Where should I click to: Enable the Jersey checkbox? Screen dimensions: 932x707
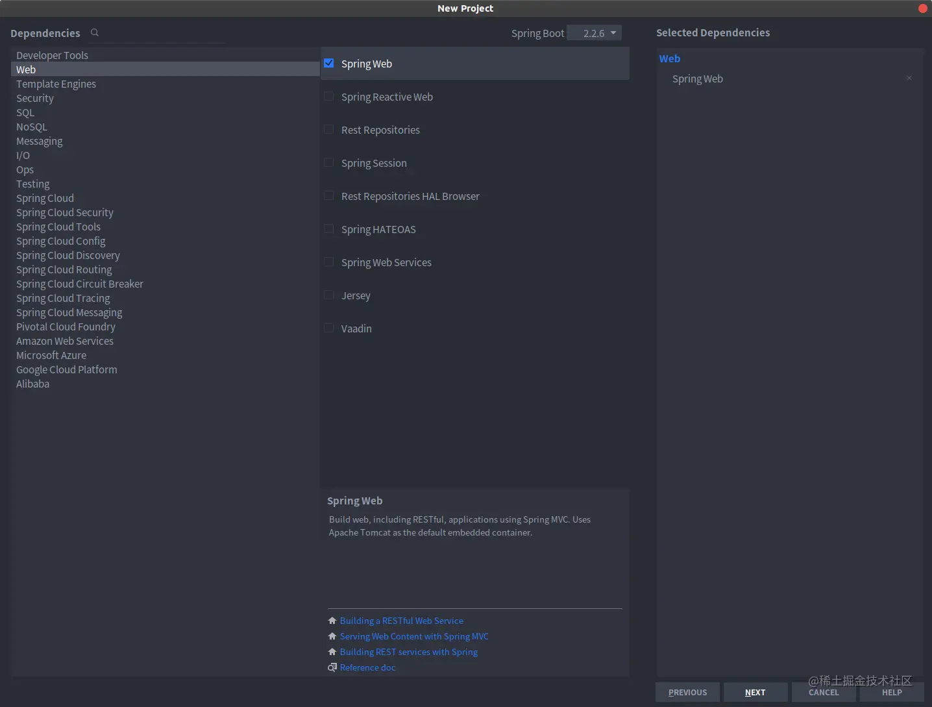tap(329, 295)
